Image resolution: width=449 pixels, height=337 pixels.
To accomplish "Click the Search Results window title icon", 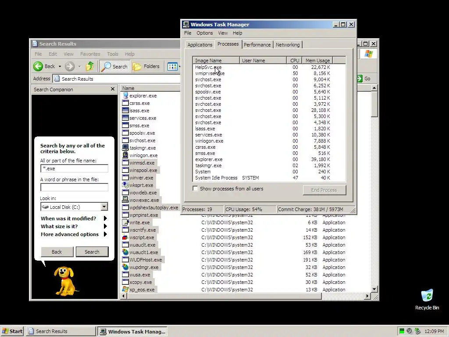I will pos(35,43).
